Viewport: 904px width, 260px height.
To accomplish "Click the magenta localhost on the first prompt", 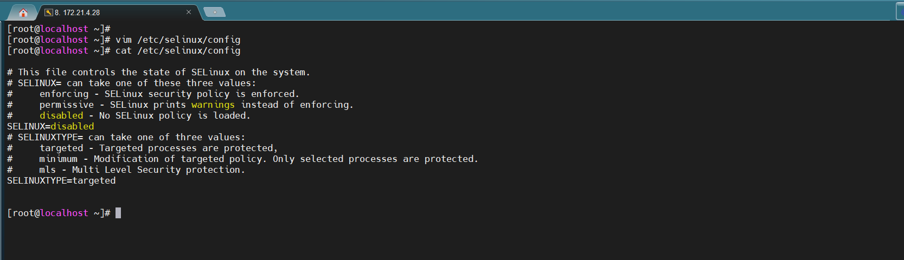I will pos(64,29).
